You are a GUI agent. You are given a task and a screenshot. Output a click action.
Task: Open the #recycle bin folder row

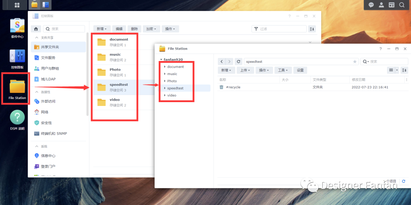(x=313, y=87)
